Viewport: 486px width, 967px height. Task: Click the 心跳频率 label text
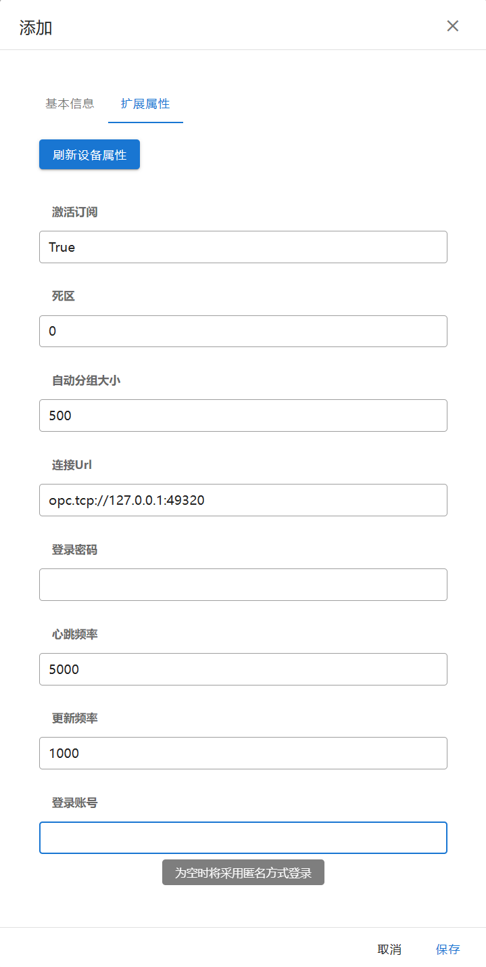75,634
